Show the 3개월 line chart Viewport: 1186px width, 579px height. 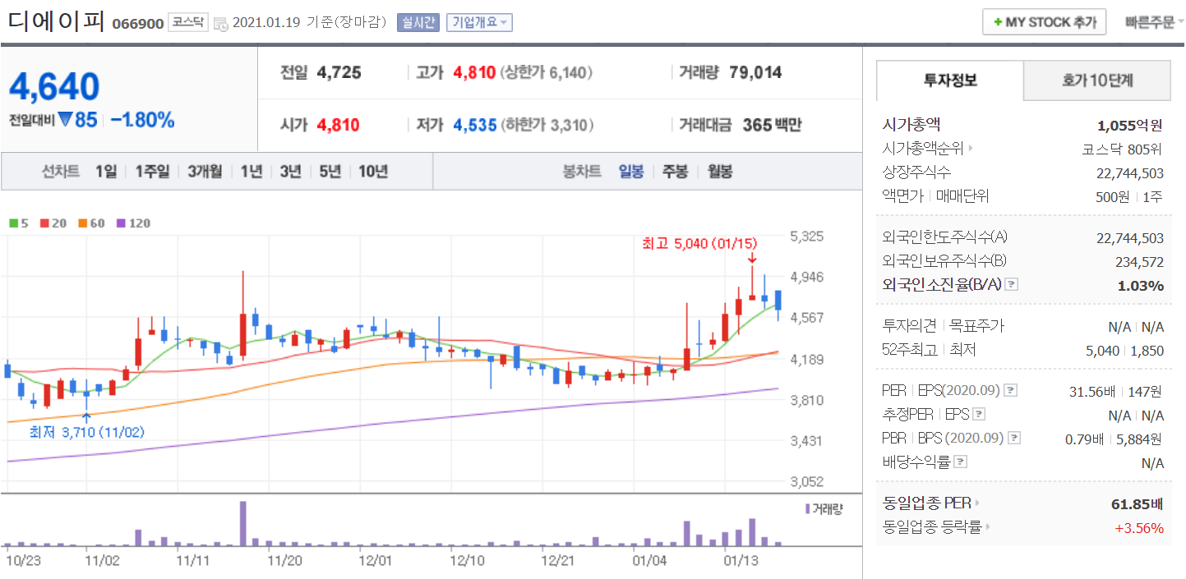click(205, 172)
